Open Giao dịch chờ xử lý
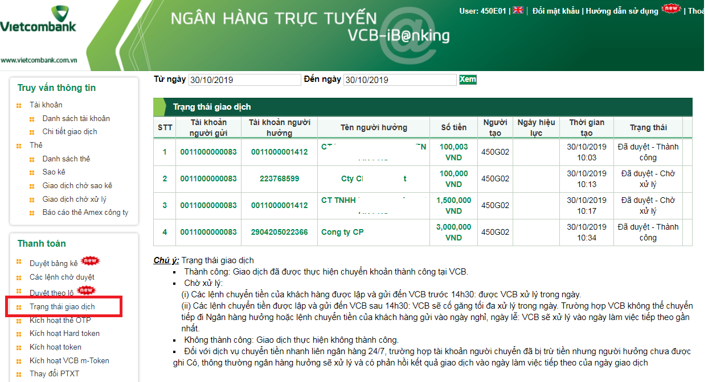The image size is (708, 382). click(74, 200)
